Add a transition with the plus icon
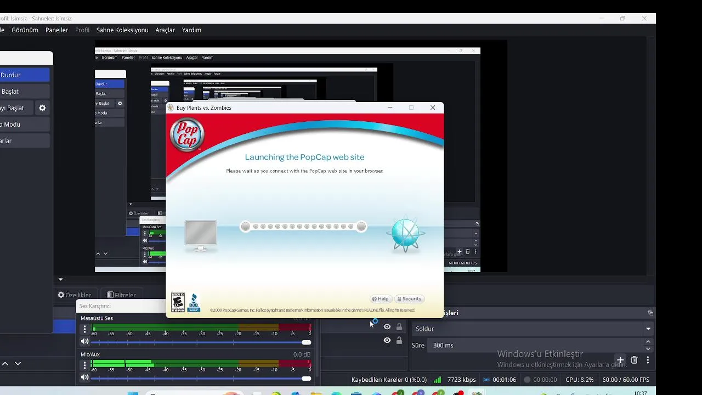This screenshot has width=702, height=395. (620, 360)
